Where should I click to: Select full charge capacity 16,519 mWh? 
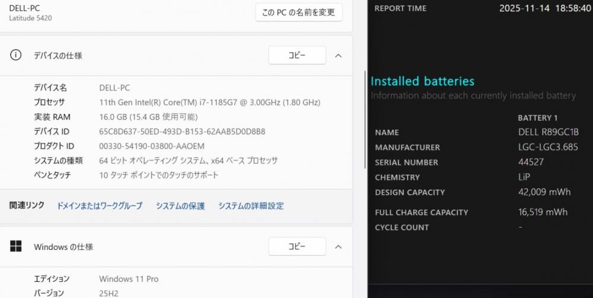[x=543, y=212]
